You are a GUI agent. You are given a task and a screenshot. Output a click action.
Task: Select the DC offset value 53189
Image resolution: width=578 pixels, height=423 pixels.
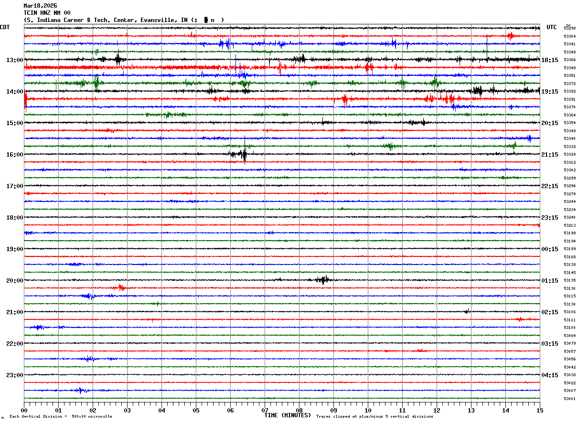click(x=569, y=249)
